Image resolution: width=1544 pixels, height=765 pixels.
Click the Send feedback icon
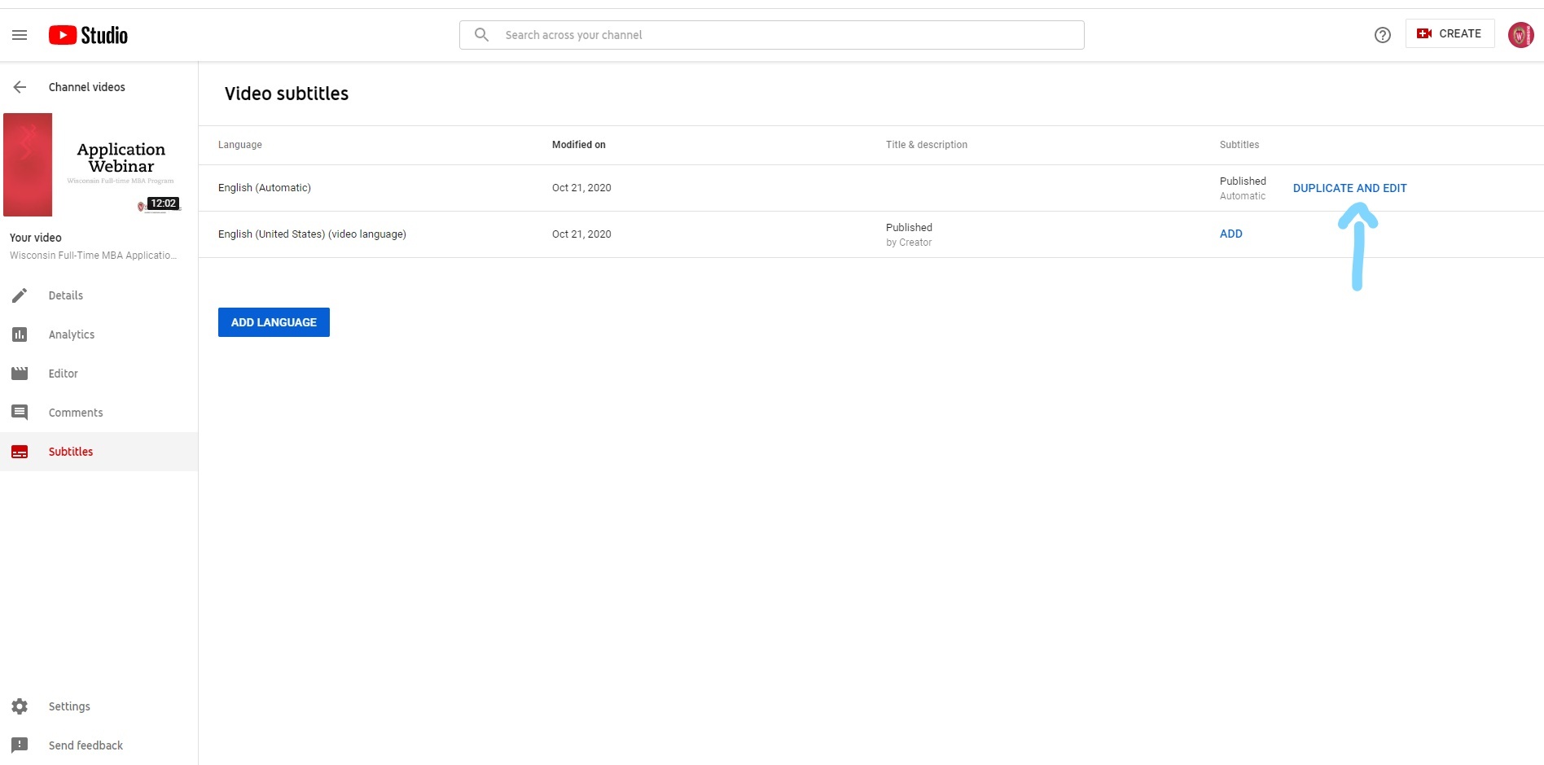(20, 745)
